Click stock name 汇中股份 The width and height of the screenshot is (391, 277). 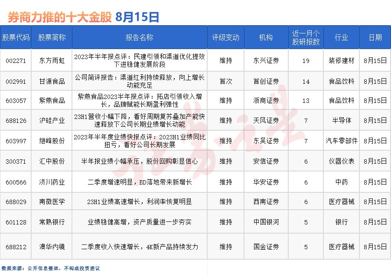[x=52, y=161]
